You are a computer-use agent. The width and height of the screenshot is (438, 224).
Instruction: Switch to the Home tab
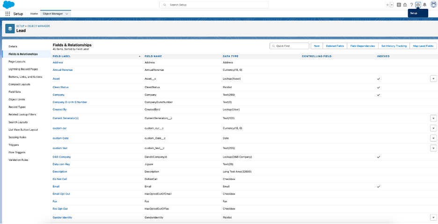click(x=34, y=14)
